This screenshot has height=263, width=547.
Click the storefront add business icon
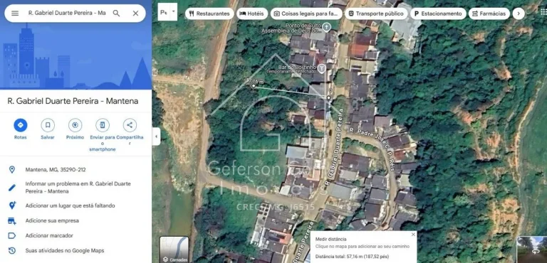[12, 220]
